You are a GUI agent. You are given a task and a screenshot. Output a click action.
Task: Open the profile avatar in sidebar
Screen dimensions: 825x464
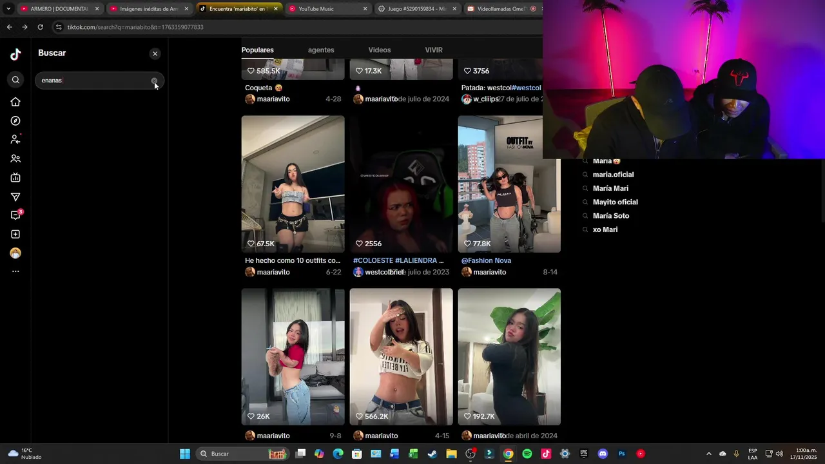(15, 253)
